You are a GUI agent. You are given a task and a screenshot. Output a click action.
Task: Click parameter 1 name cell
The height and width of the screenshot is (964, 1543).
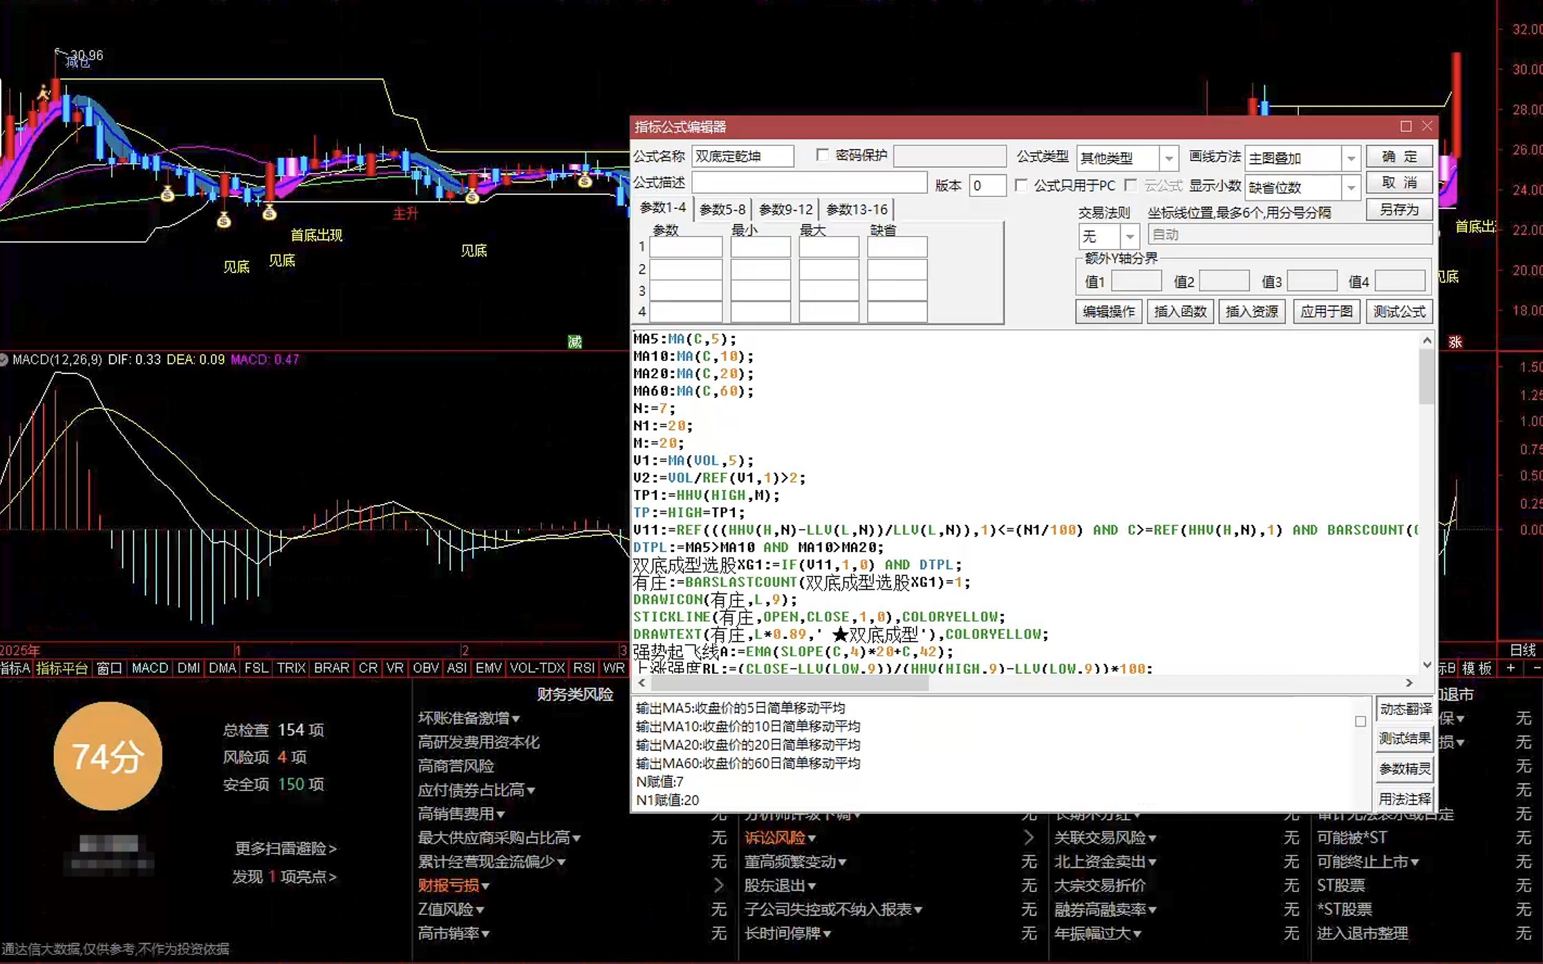pyautogui.click(x=686, y=247)
